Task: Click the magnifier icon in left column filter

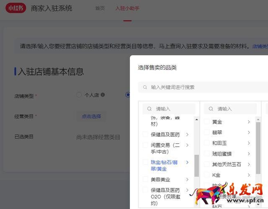Action: click(149, 109)
